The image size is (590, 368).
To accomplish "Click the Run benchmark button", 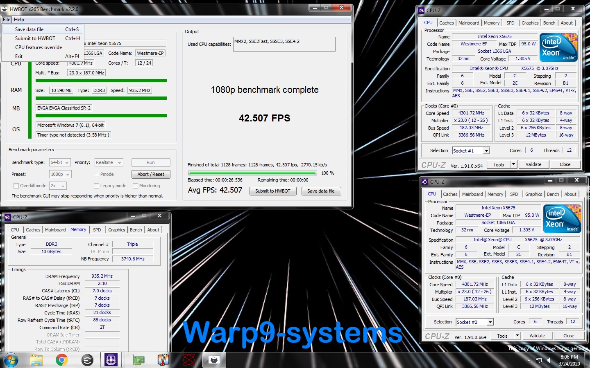I will point(151,162).
